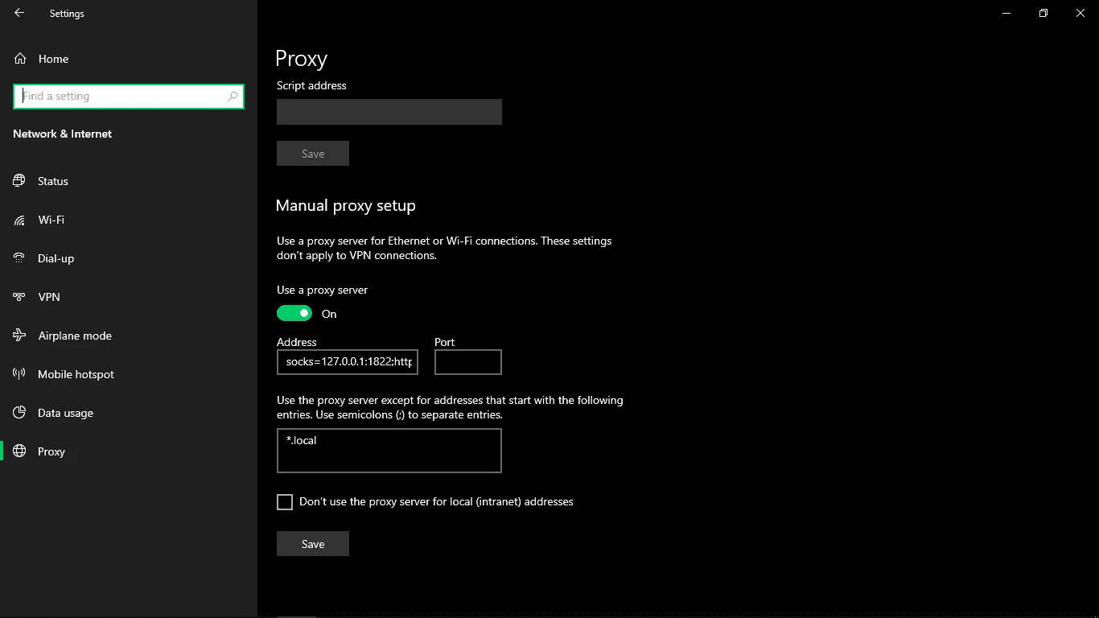Select the Mobile hotspot icon

click(x=20, y=374)
